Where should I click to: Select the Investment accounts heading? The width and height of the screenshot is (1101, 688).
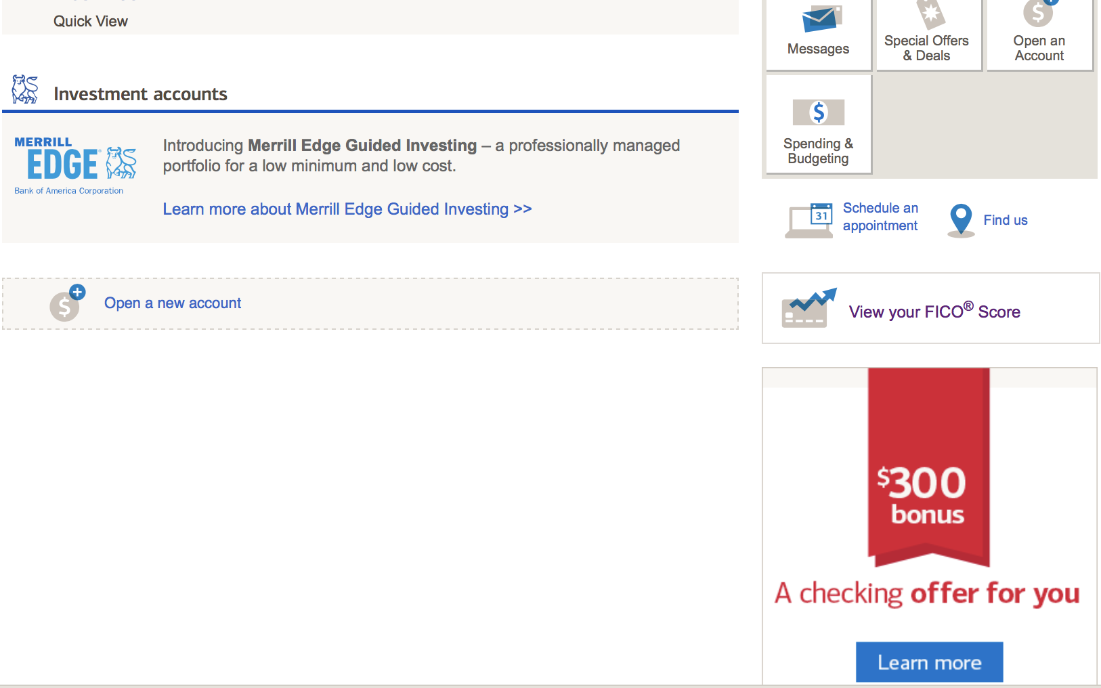pos(140,94)
